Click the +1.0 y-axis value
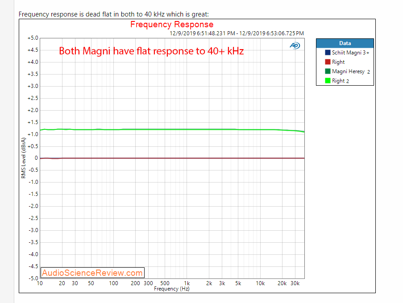 point(33,134)
